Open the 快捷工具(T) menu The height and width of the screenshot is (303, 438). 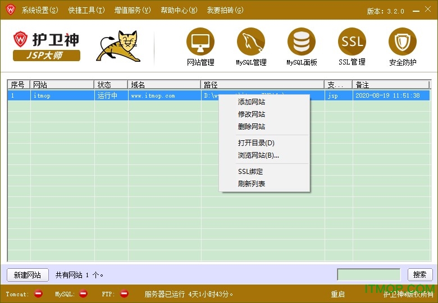click(86, 10)
